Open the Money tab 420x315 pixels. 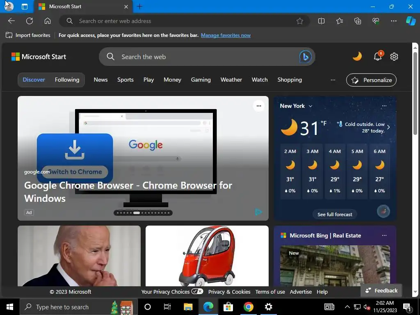pos(172,80)
